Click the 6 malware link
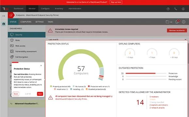Image resolution: width=189 pixels, height=117 pixels. pyautogui.click(x=154, y=97)
